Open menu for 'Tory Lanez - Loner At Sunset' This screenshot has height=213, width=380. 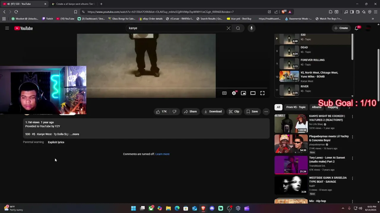352,158
